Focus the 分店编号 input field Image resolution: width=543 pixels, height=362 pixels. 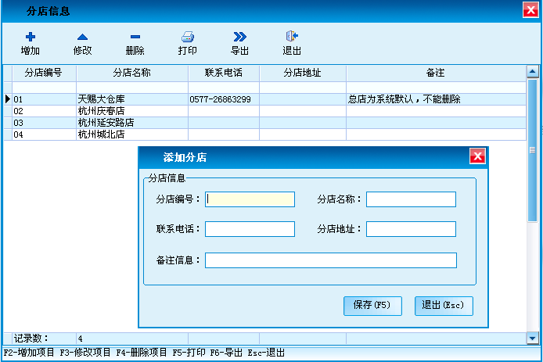[250, 199]
